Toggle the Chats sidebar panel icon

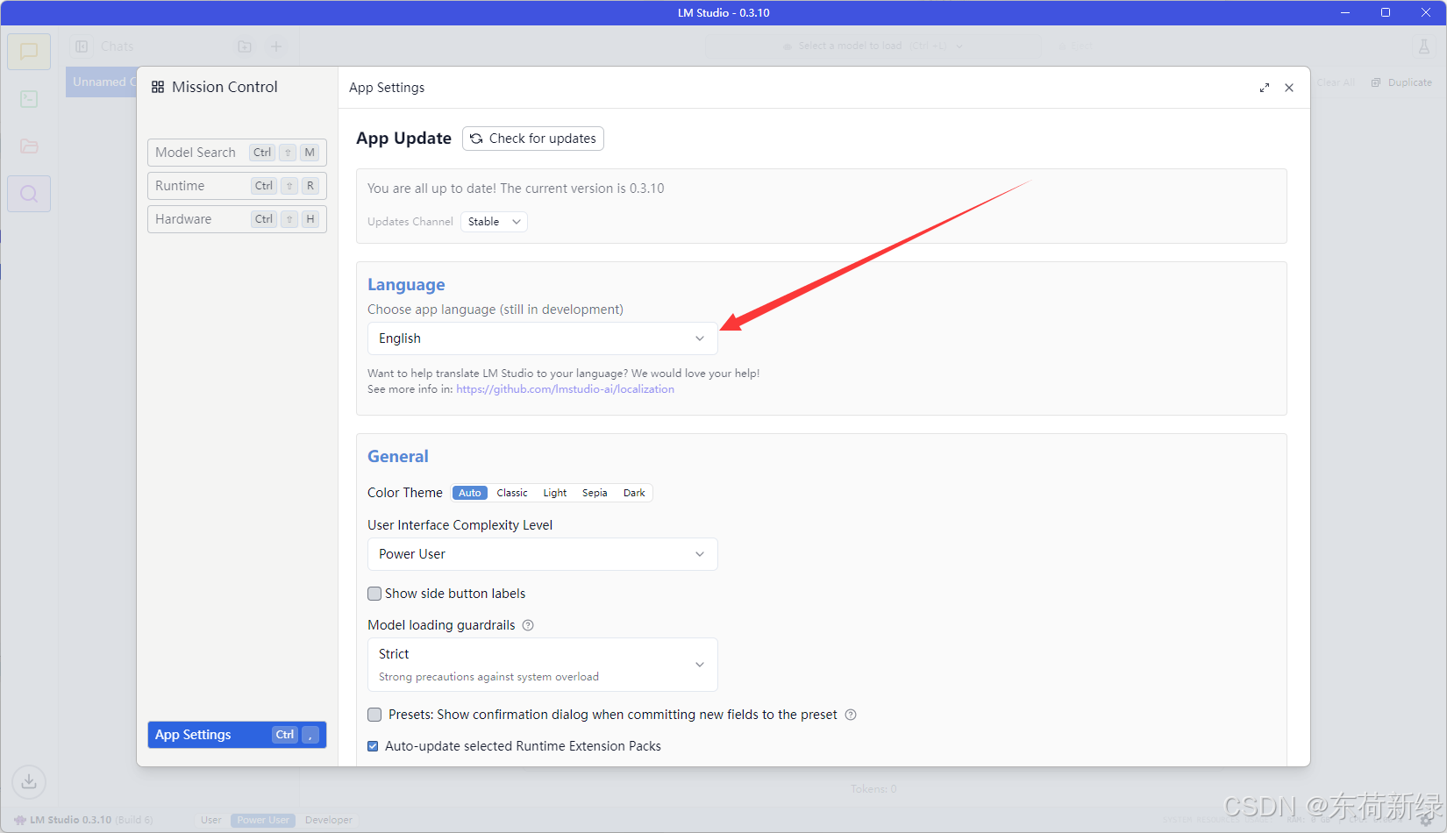(82, 46)
